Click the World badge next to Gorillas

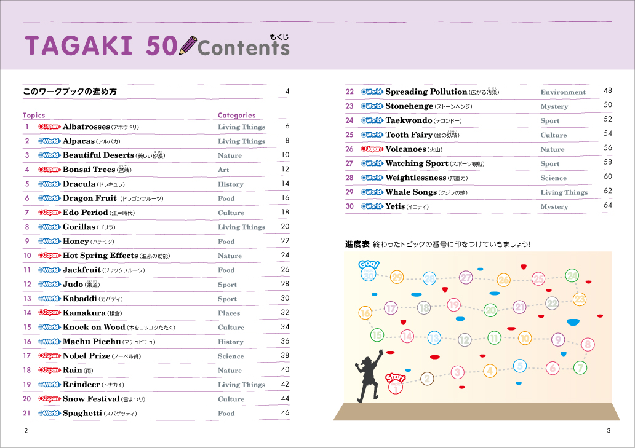(x=49, y=227)
